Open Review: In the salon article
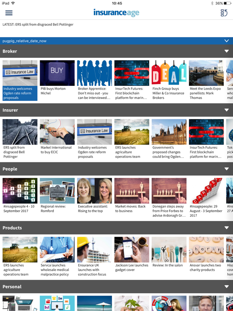This screenshot has height=311, width=233. tap(169, 257)
